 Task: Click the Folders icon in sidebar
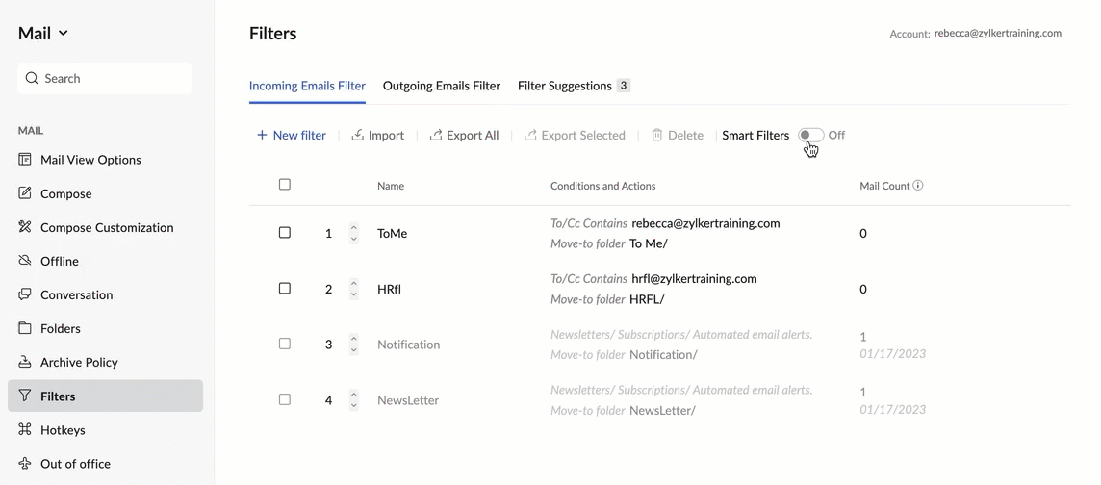coord(25,328)
